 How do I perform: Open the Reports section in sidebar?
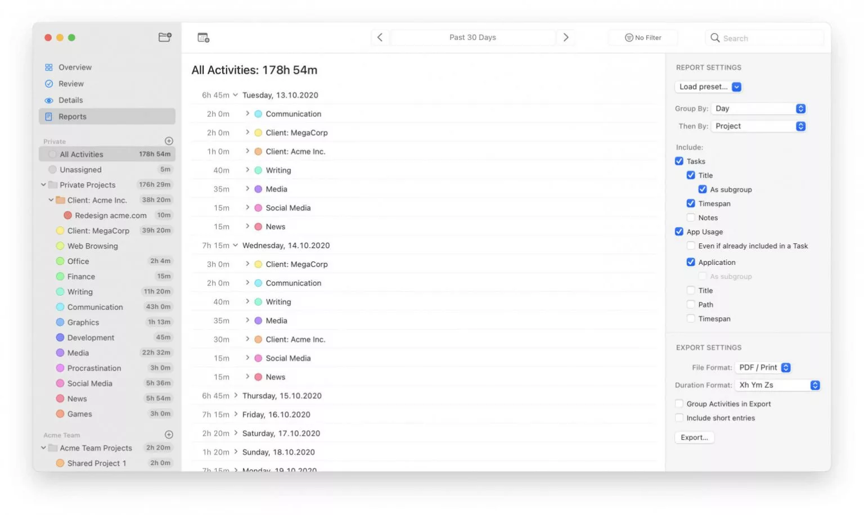point(73,116)
